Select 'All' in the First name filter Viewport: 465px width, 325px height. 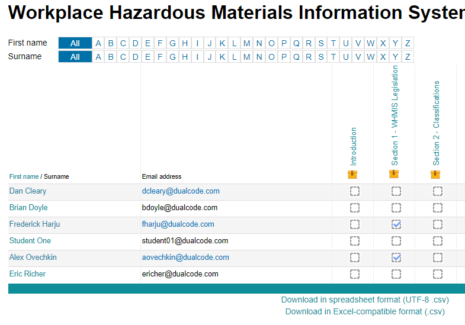pos(75,43)
